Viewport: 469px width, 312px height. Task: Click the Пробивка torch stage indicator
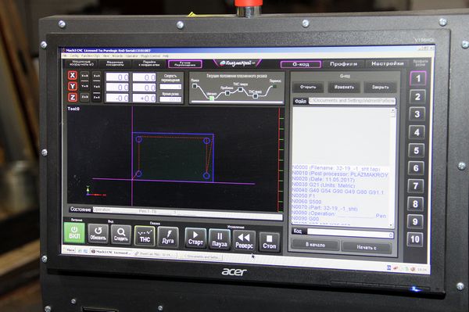pos(227,93)
